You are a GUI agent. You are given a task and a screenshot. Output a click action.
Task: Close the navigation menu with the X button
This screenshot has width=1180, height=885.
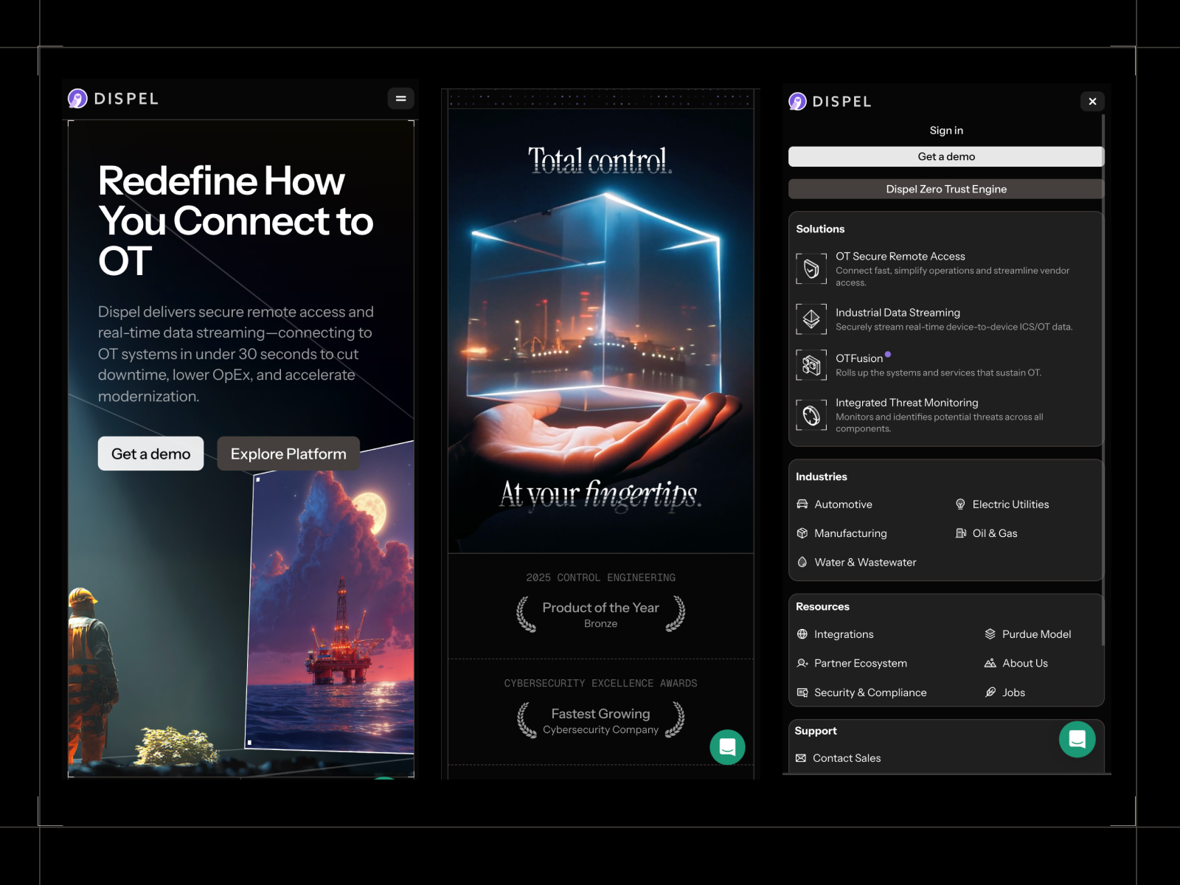(x=1092, y=101)
